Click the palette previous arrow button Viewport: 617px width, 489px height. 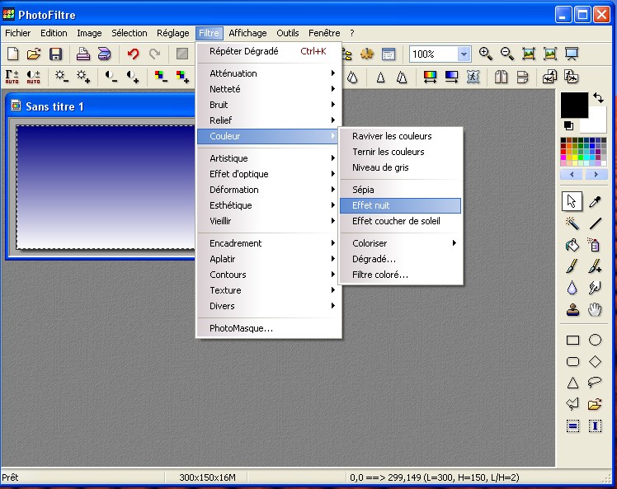click(572, 174)
